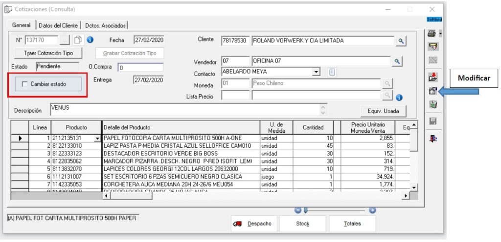Click the grayed-out export icon

coord(433,60)
